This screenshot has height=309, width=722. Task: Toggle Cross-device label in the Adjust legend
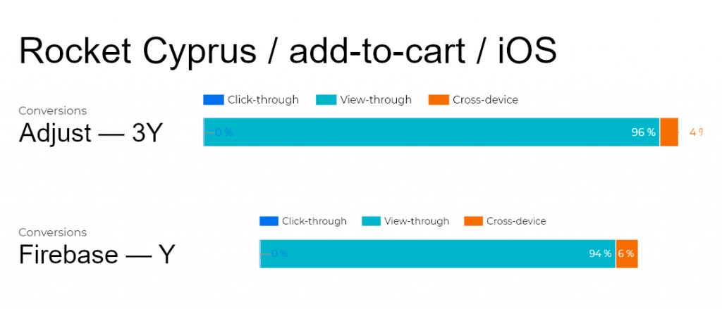(485, 100)
